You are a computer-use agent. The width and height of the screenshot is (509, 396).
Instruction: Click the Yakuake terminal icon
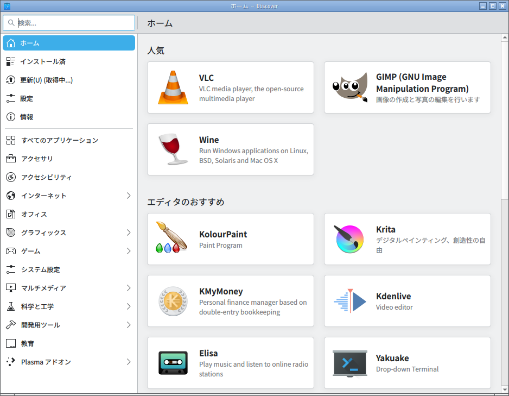click(x=350, y=363)
